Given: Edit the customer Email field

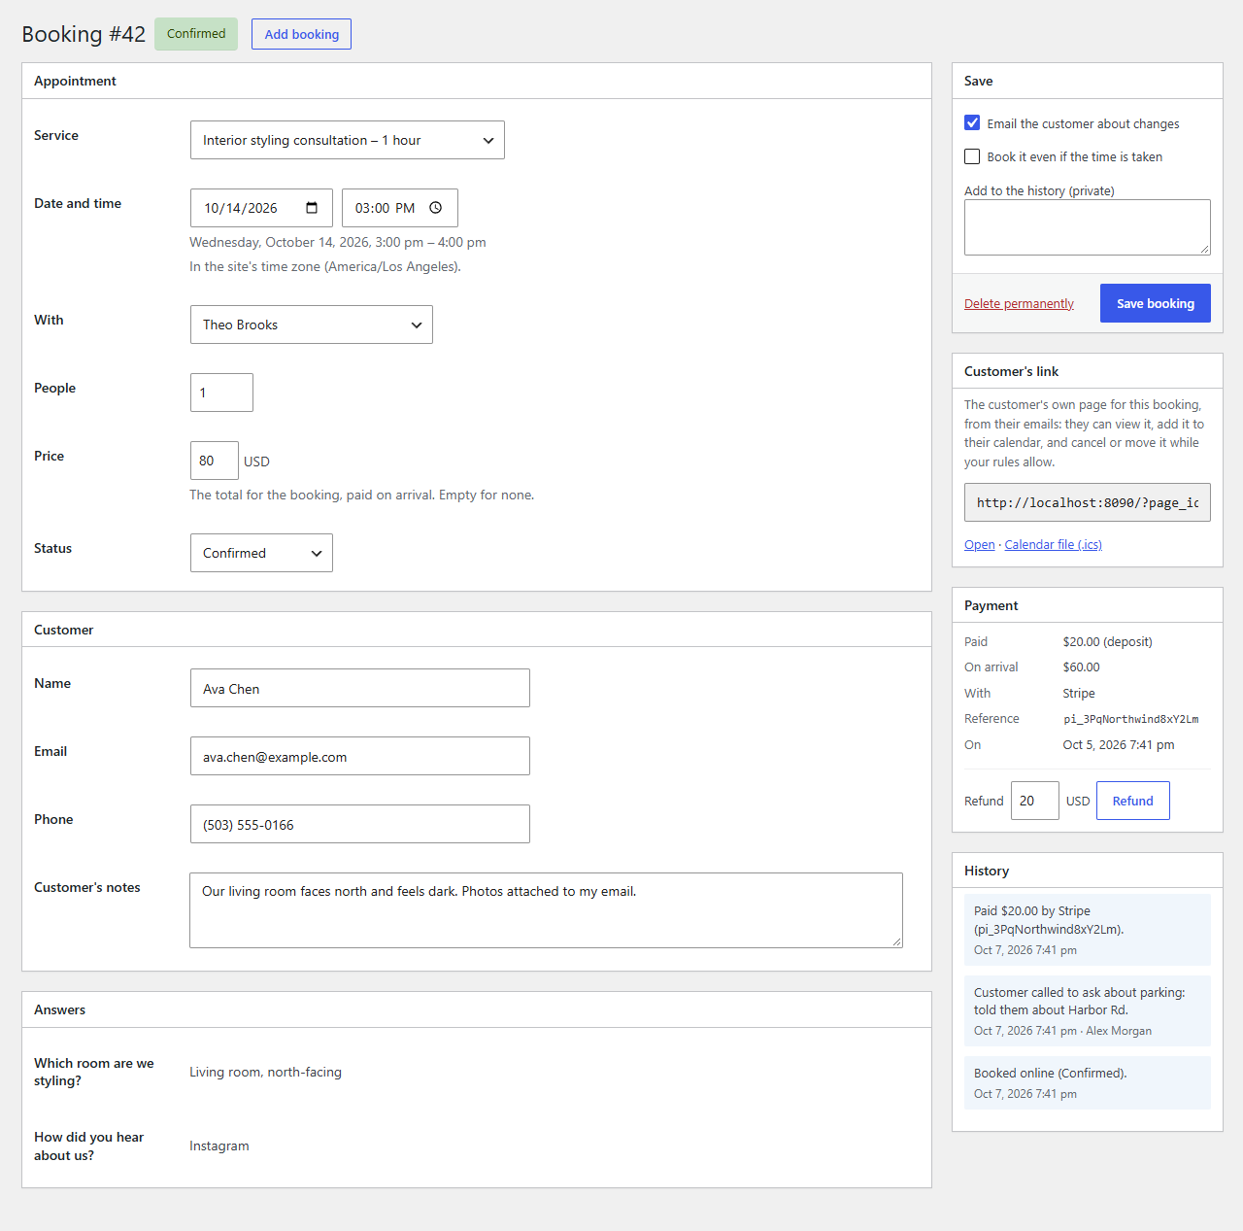Looking at the screenshot, I should pos(360,756).
